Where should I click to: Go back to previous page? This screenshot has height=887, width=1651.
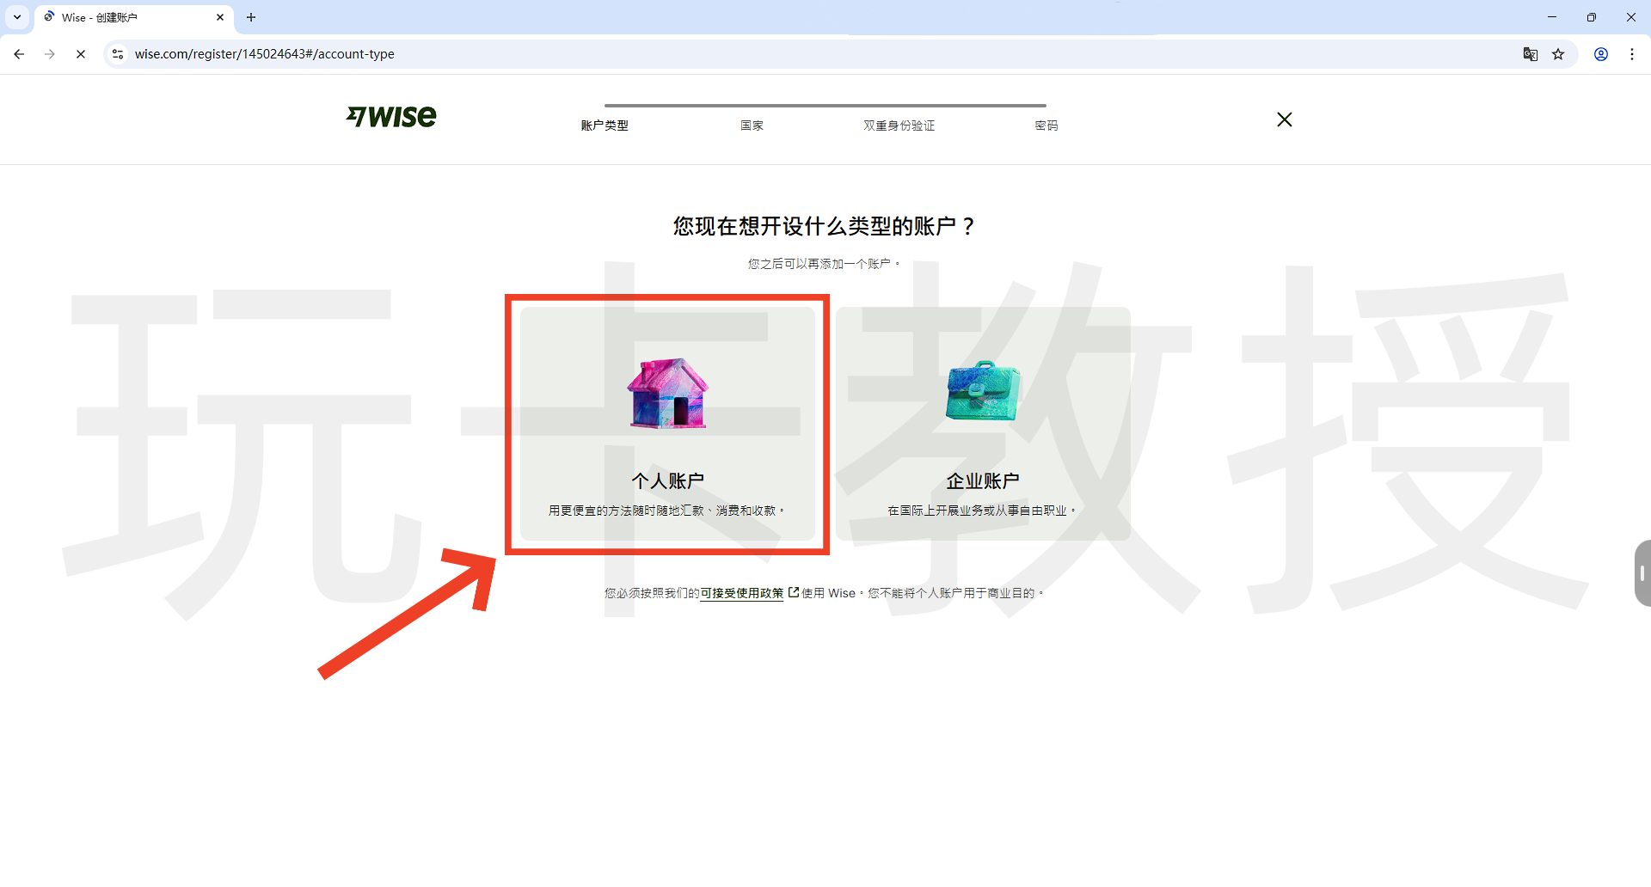pyautogui.click(x=19, y=54)
